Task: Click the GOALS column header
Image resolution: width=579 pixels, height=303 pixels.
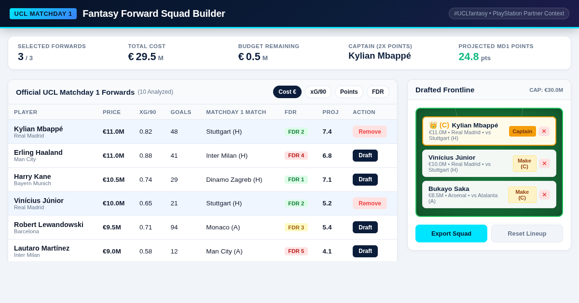Action: pyautogui.click(x=181, y=112)
